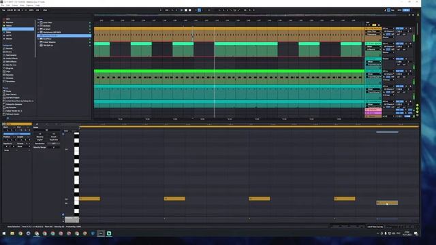Switch to Session View with the view selector icon
The height and width of the screenshot is (245, 436).
(418, 15)
